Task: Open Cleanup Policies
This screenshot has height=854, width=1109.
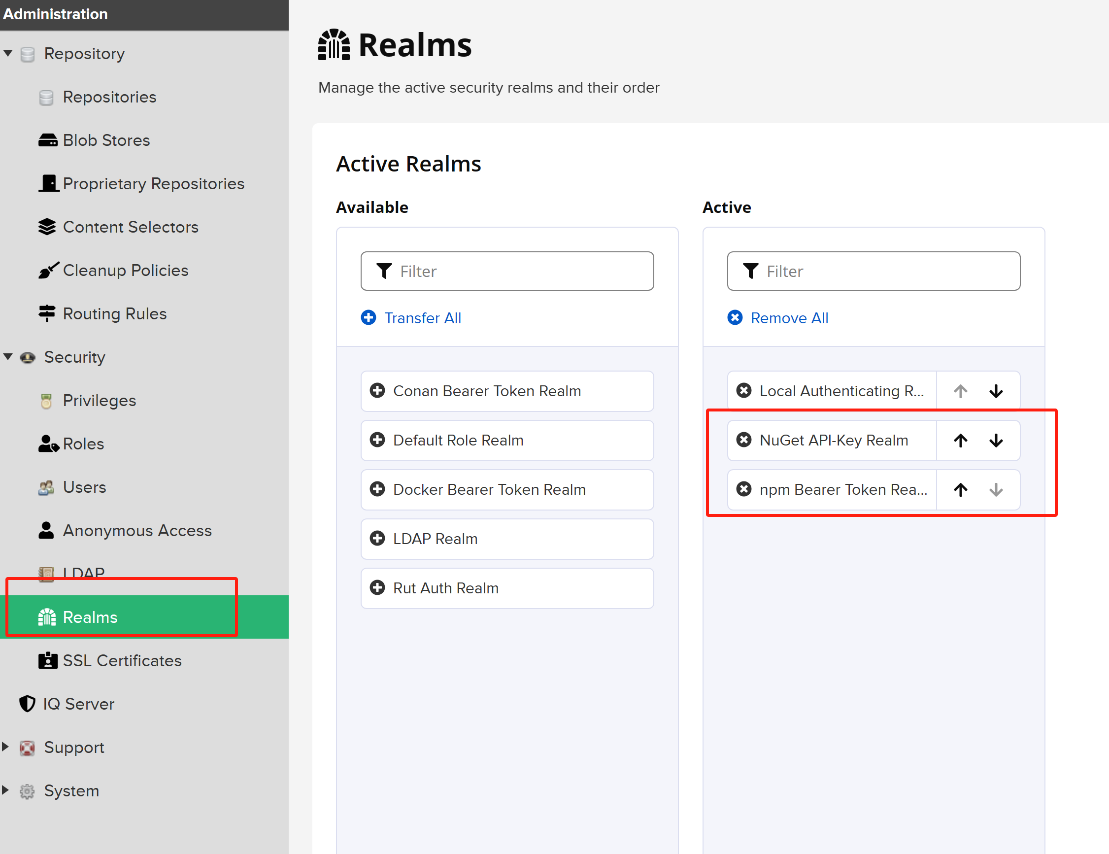Action: [x=126, y=270]
